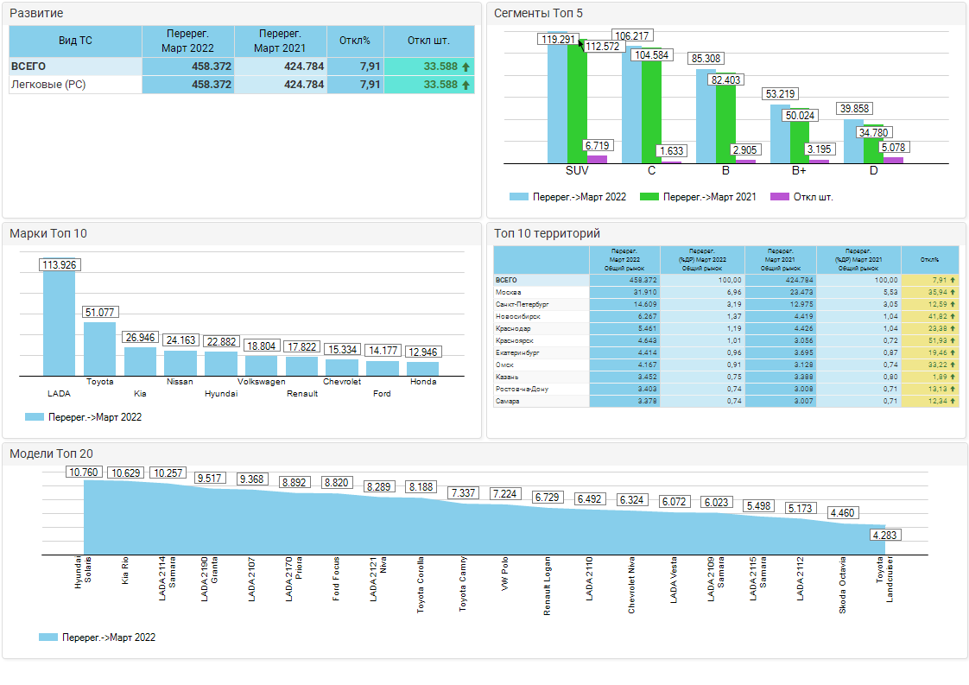Click Откл шт. header in Развитие table

pyautogui.click(x=428, y=41)
